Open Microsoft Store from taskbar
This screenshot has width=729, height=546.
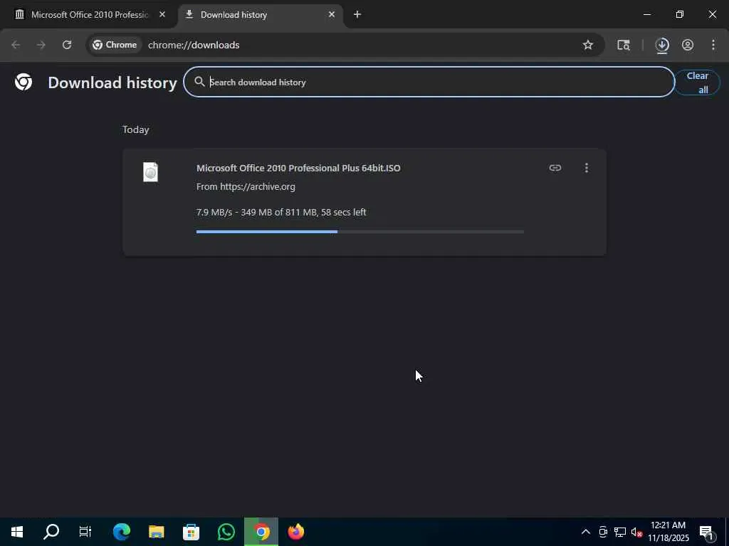tap(191, 532)
